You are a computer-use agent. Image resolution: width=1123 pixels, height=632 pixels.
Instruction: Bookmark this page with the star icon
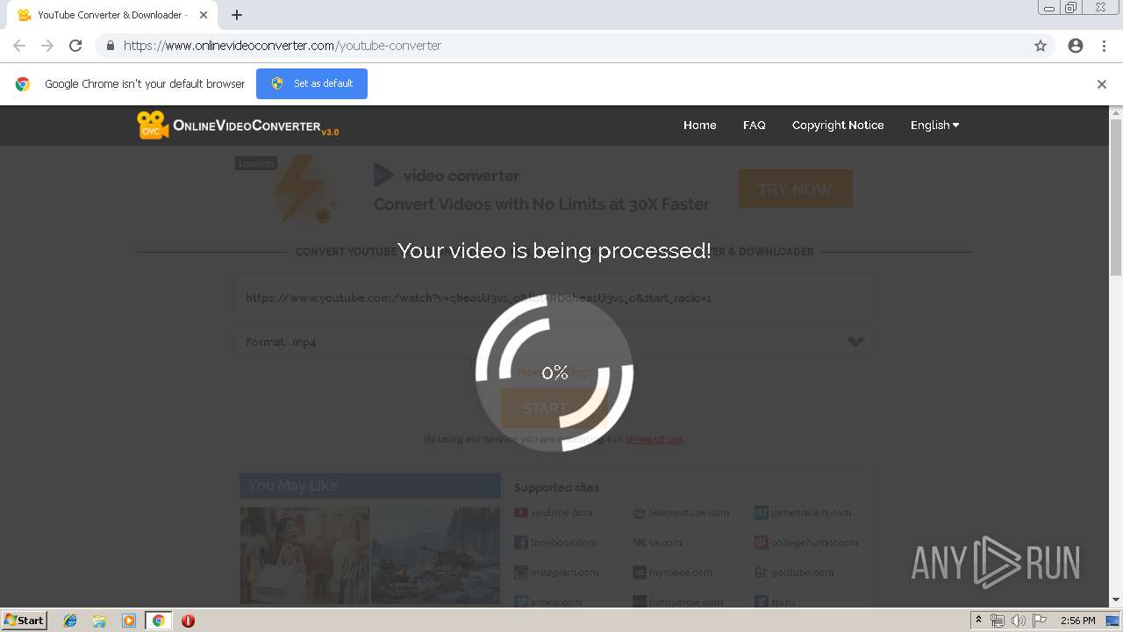[1041, 46]
